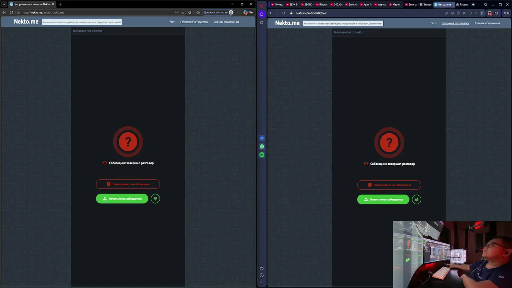
Task: Open 'Голосовой чат рулетка' in Opera window
Action: click(x=455, y=23)
